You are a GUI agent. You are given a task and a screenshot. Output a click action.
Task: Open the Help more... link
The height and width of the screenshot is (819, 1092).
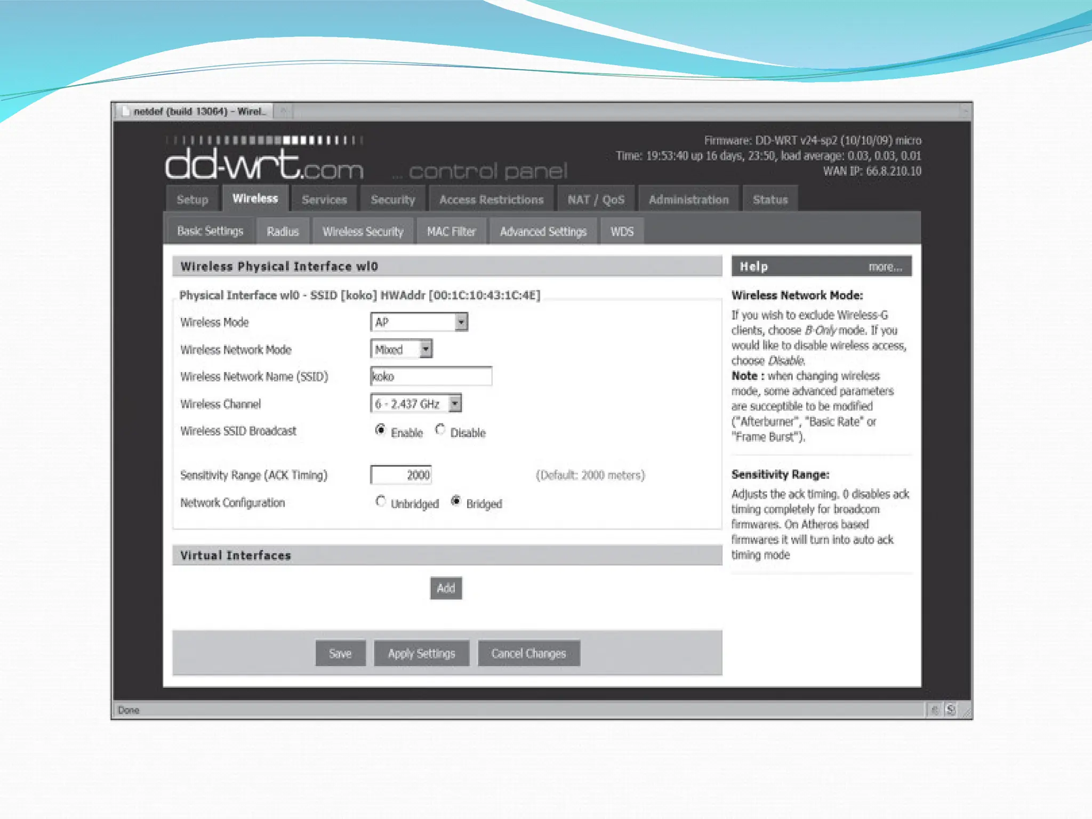click(x=885, y=267)
